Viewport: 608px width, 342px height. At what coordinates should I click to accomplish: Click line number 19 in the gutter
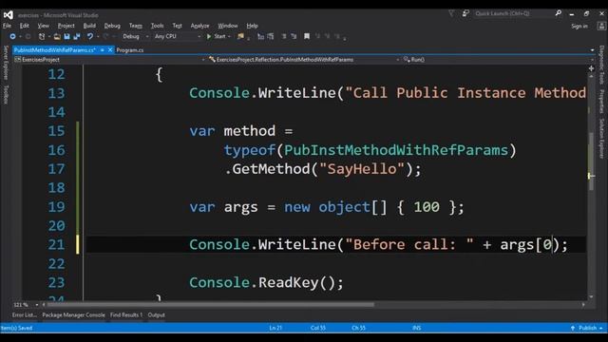click(56, 207)
